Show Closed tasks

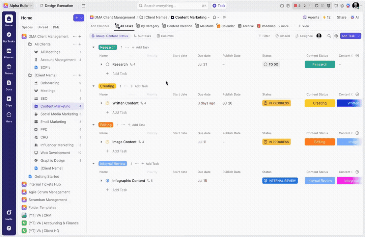(283, 36)
